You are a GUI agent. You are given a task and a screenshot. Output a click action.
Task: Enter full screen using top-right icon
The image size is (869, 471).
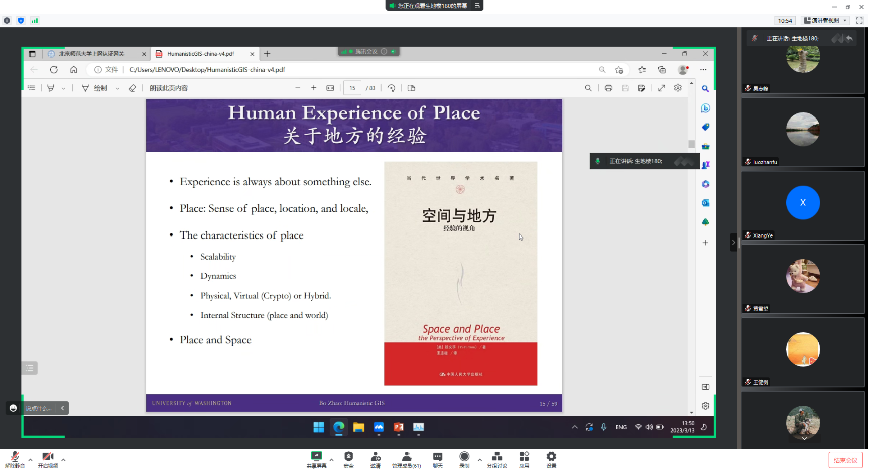pos(859,21)
